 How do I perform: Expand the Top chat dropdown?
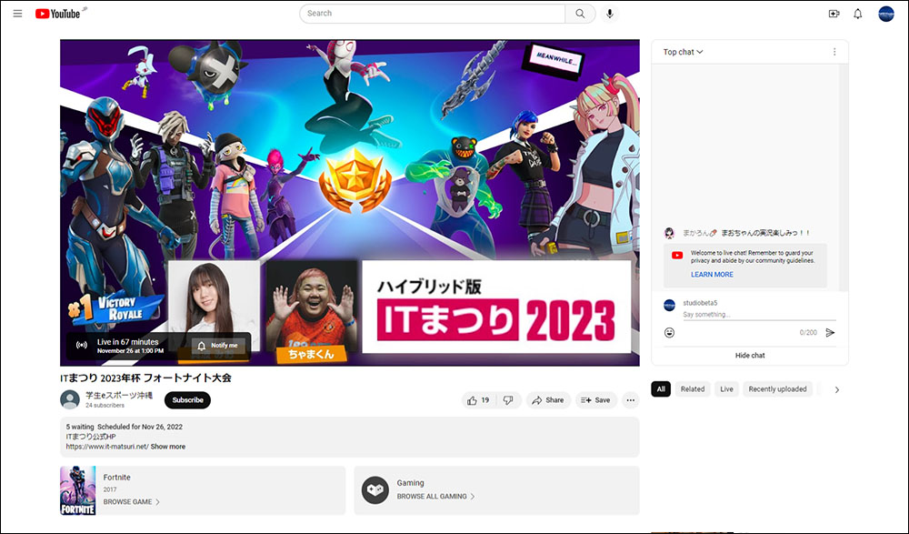coord(683,52)
